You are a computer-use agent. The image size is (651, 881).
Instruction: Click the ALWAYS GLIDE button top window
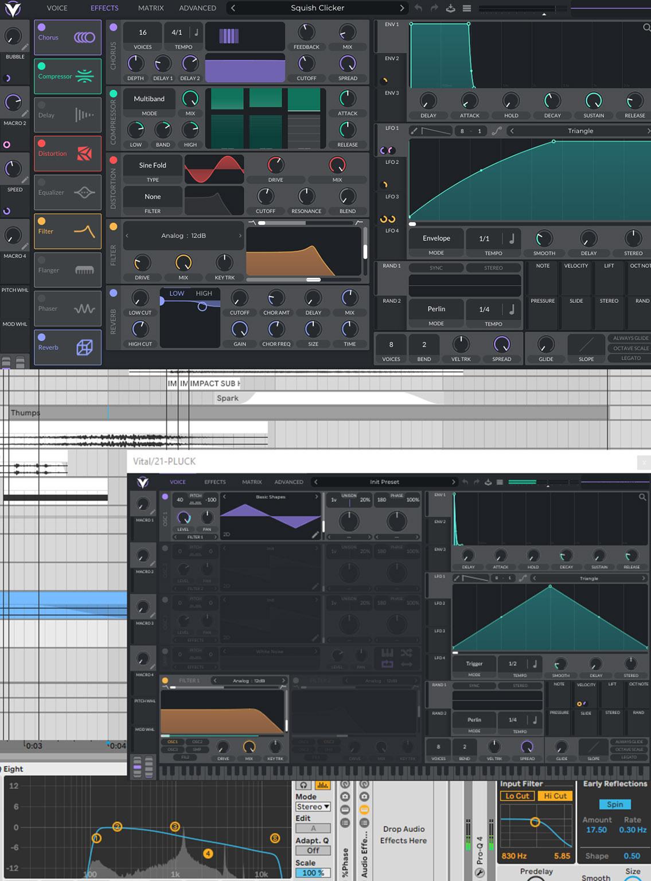pyautogui.click(x=631, y=338)
